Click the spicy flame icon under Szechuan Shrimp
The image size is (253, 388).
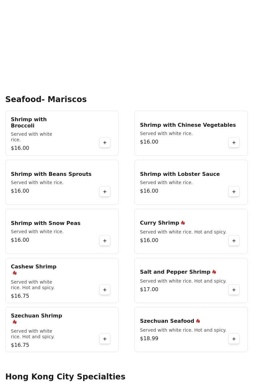pyautogui.click(x=15, y=322)
